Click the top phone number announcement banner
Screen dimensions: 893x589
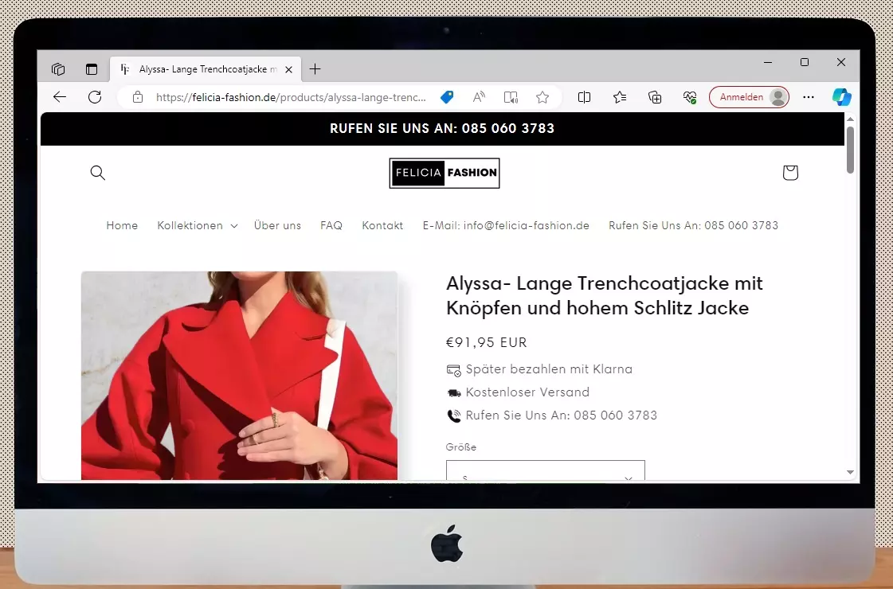pos(442,129)
